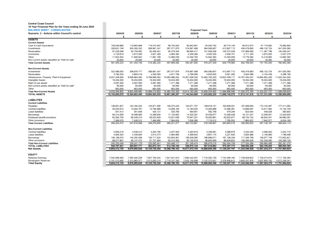Image resolution: width=320 pixels, height=226 pixels.
Task: Click the Investments 2030/31 current value 412,697,712
Action: pos(229,49)
